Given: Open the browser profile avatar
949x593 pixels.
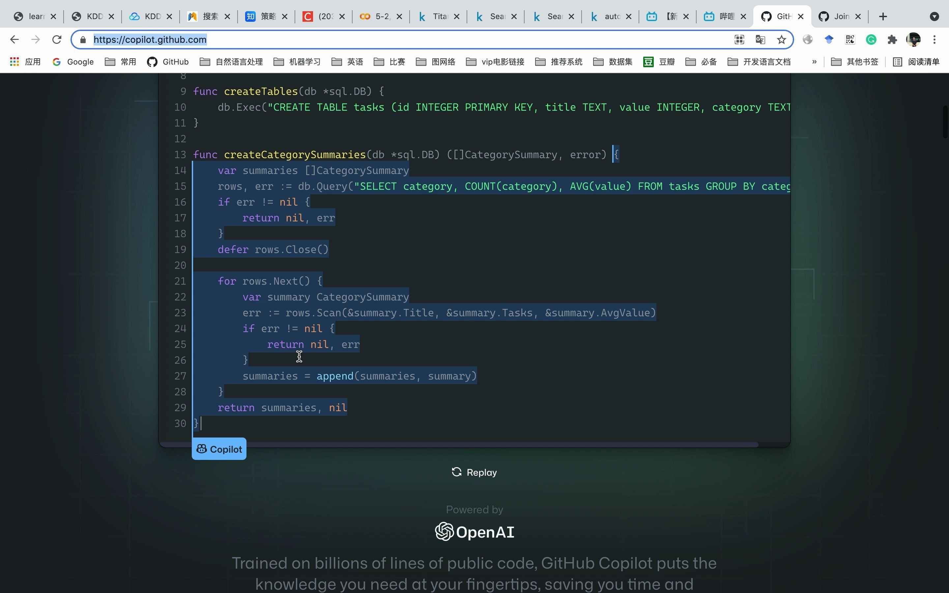Looking at the screenshot, I should [913, 39].
